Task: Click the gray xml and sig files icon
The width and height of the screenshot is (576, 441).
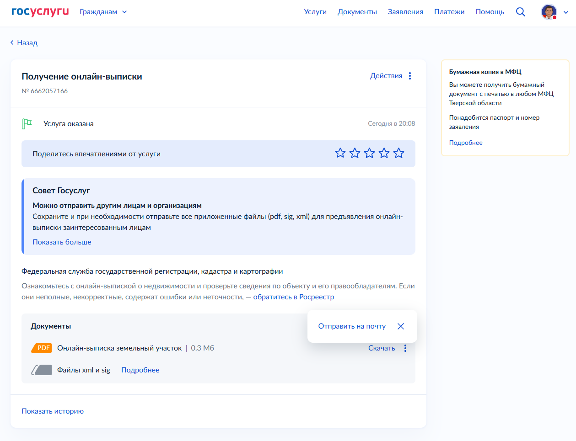Action: coord(42,370)
